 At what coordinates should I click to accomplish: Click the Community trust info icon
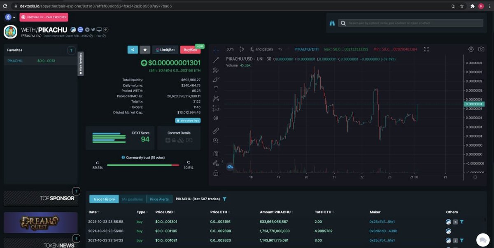(123, 158)
